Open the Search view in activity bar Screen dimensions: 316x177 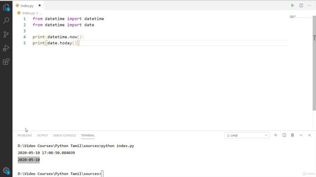(6, 21)
